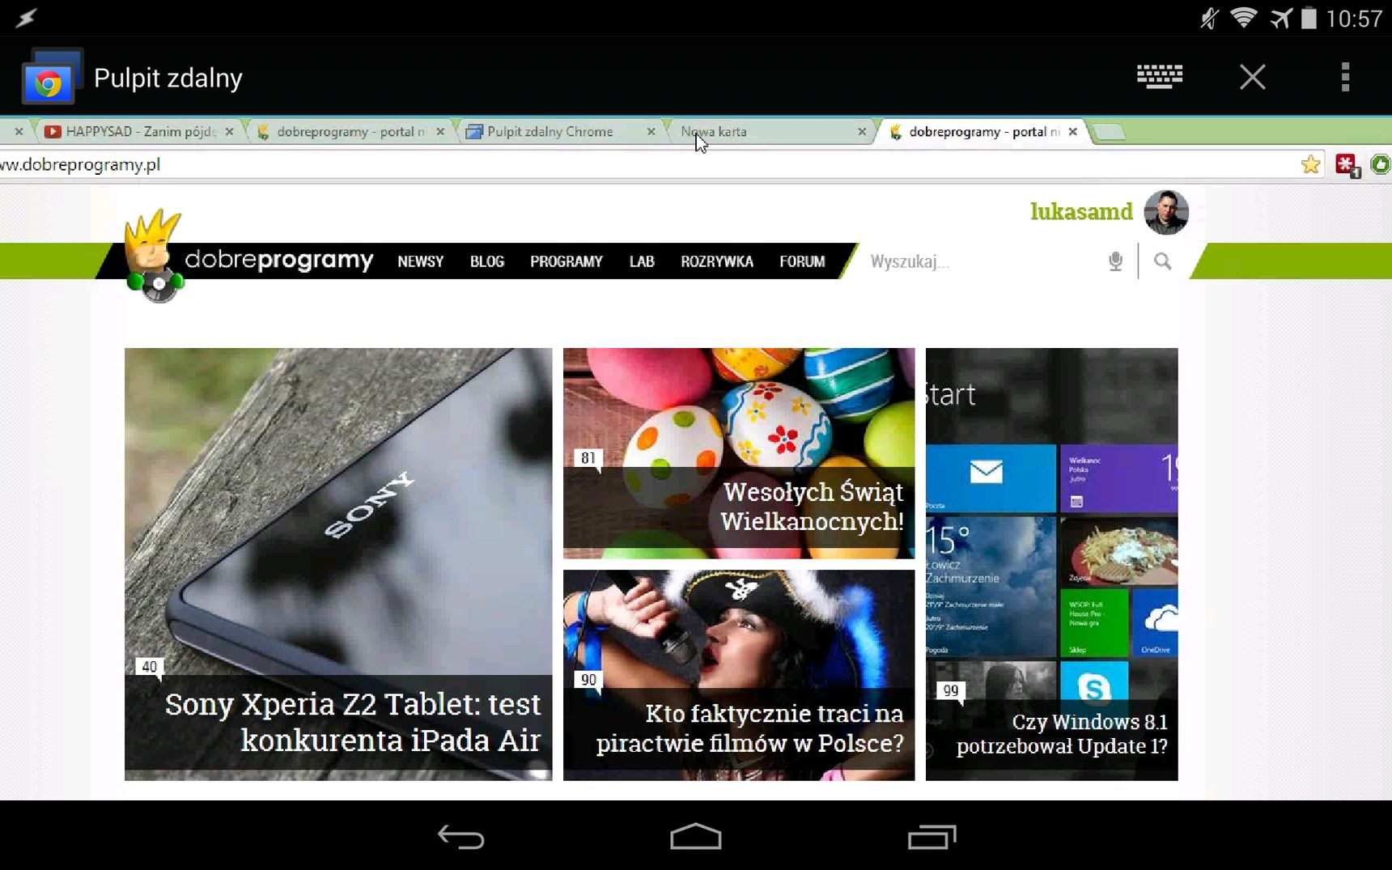Close the active dobreprogramy tab
Image resolution: width=1392 pixels, height=870 pixels.
click(1073, 131)
